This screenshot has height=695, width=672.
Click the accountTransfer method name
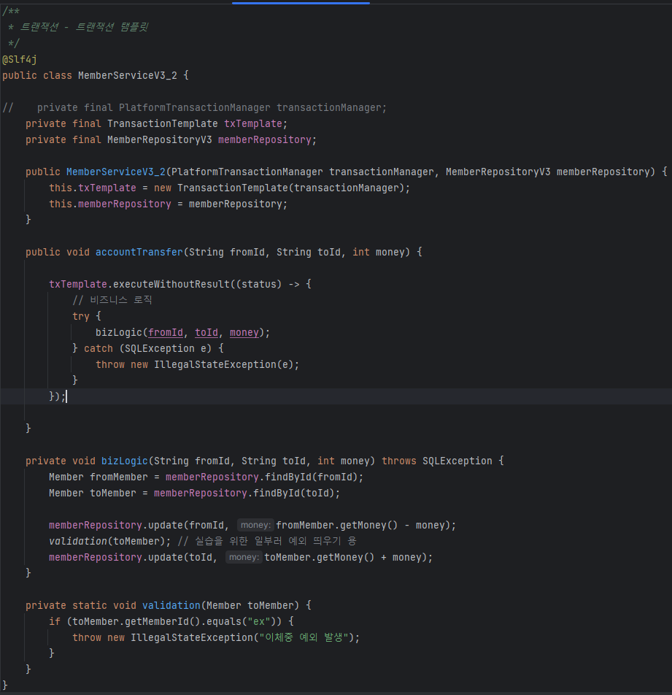(139, 252)
